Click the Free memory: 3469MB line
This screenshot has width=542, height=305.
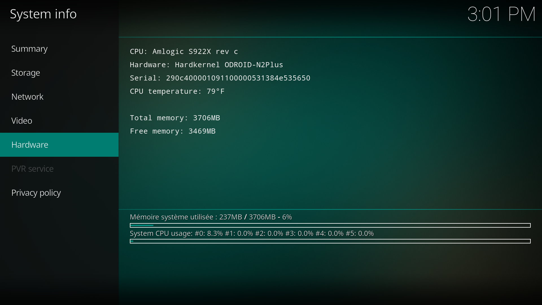pos(172,131)
